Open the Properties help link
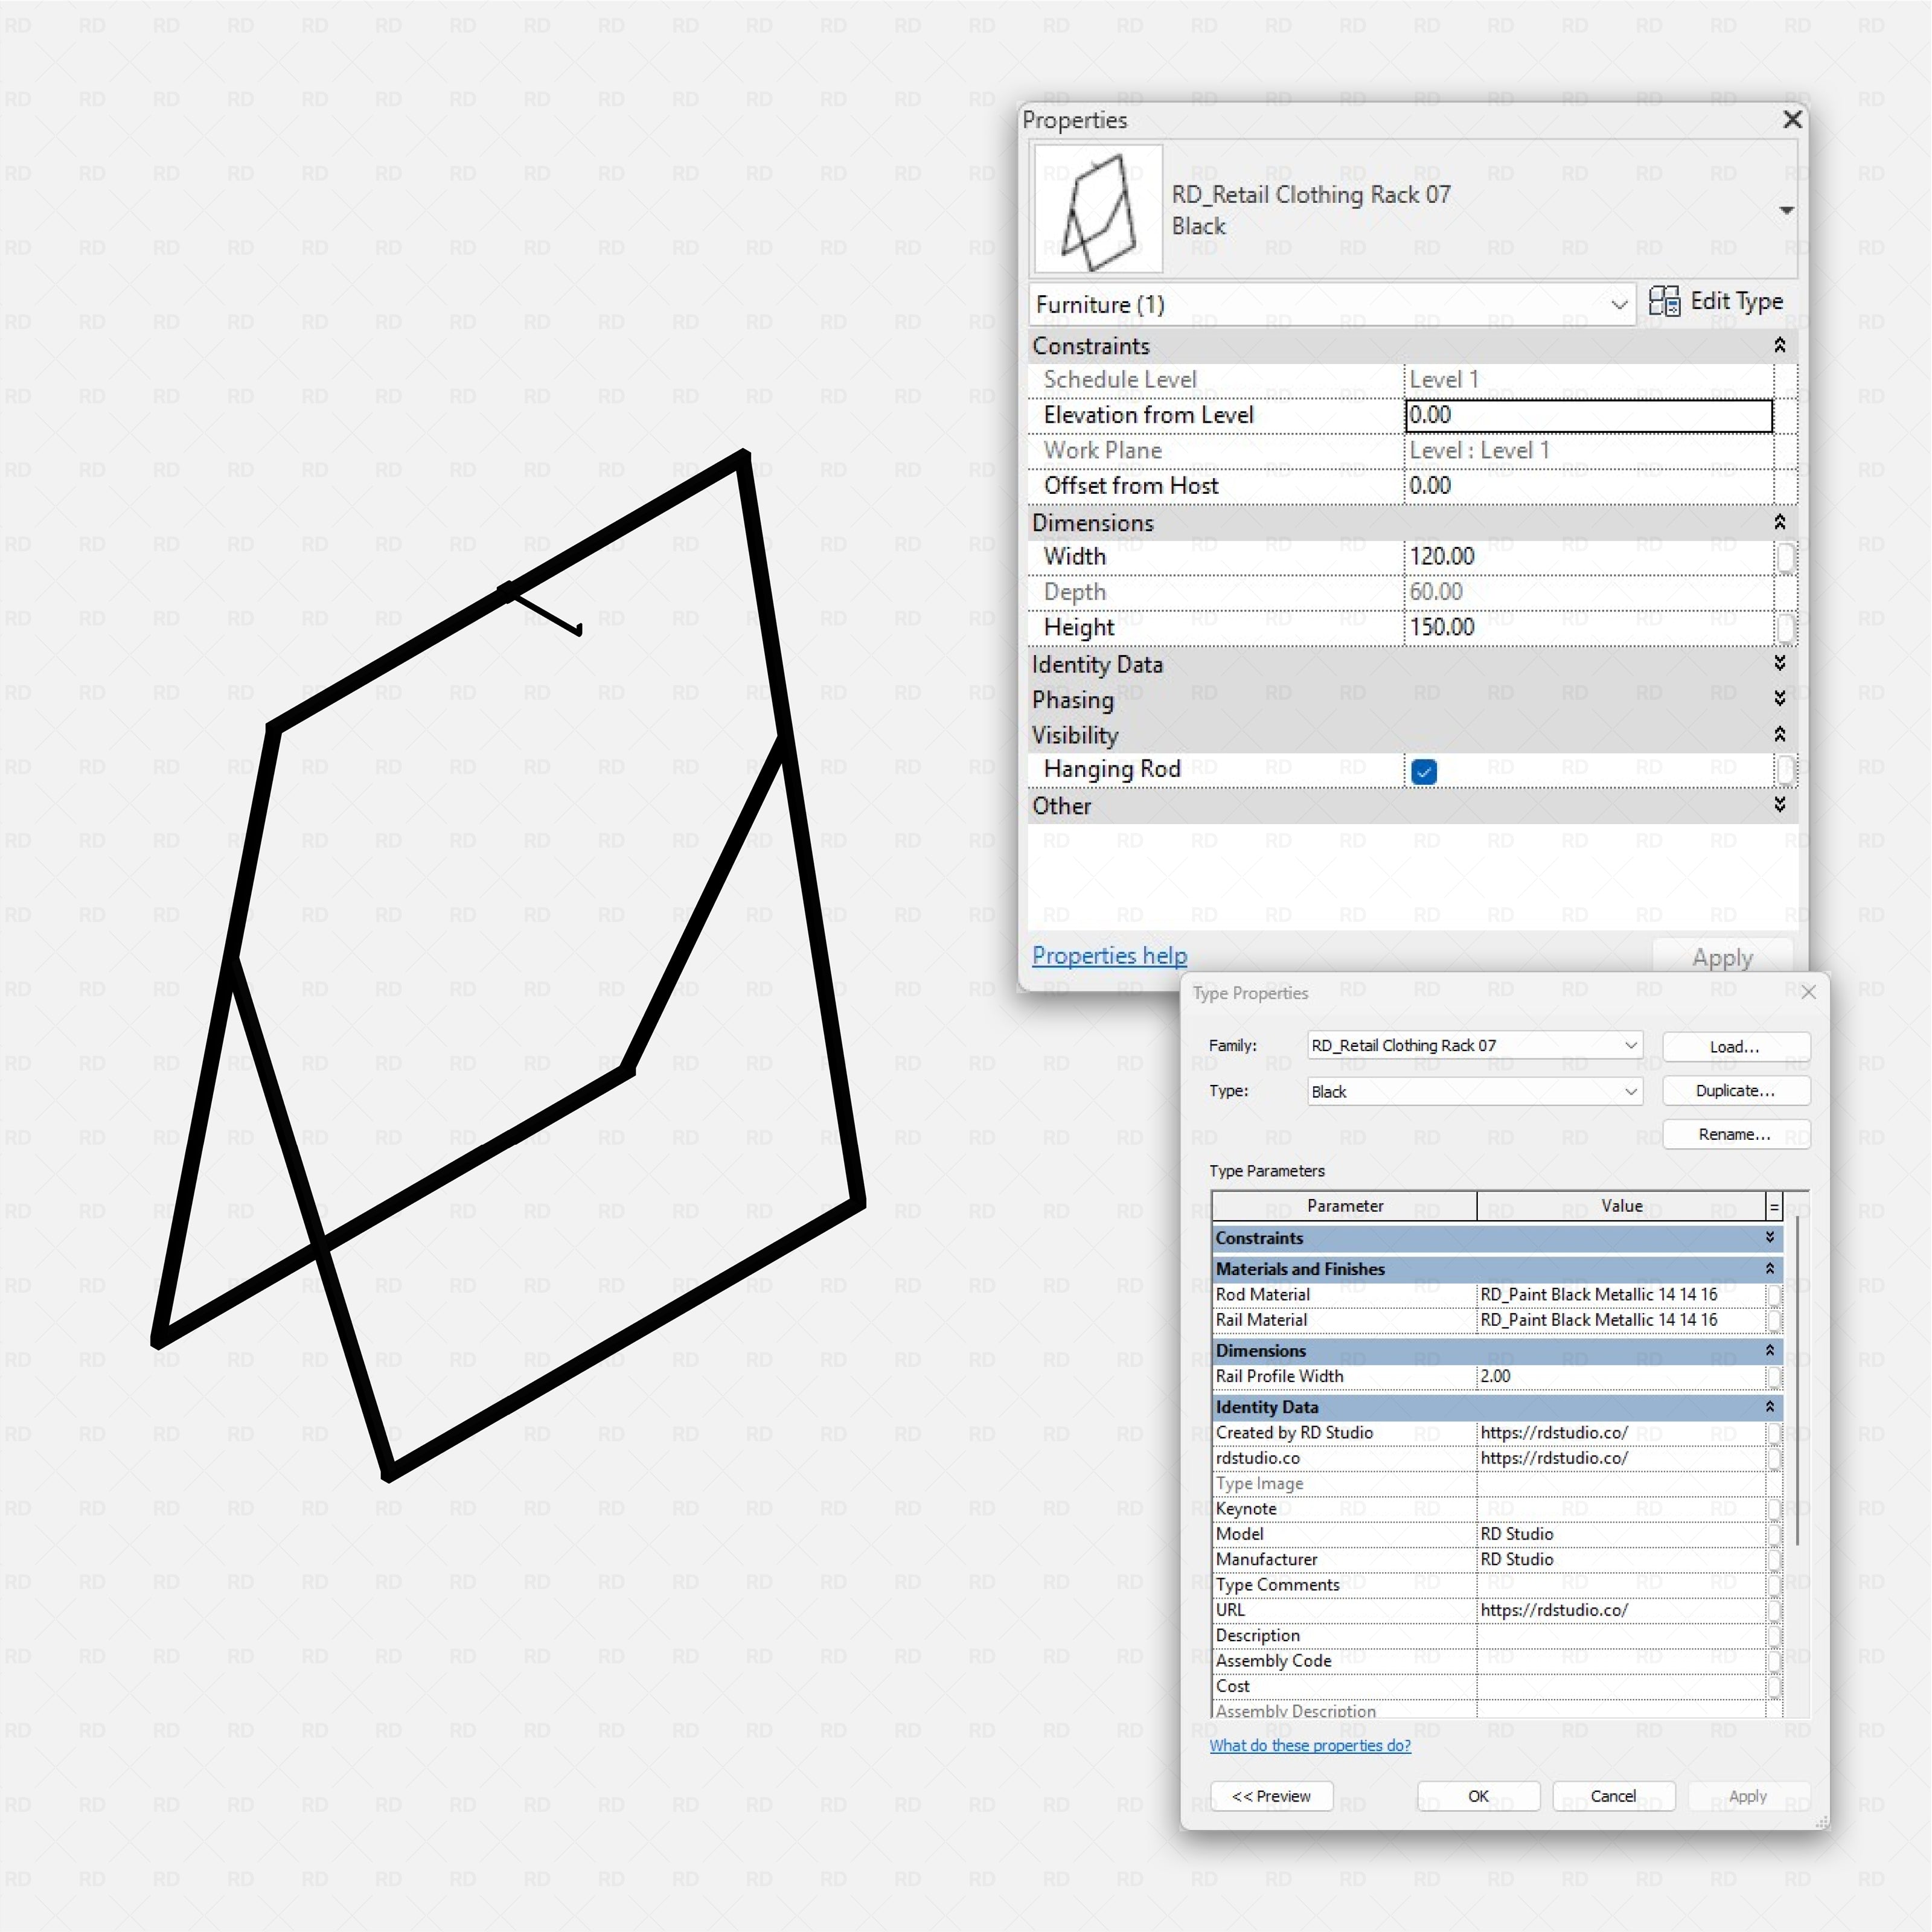Screen dimensions: 1932x1932 (1109, 955)
